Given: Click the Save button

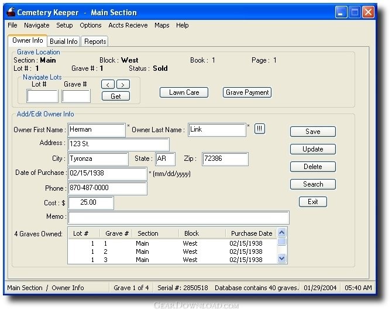Looking at the screenshot, I should 313,132.
